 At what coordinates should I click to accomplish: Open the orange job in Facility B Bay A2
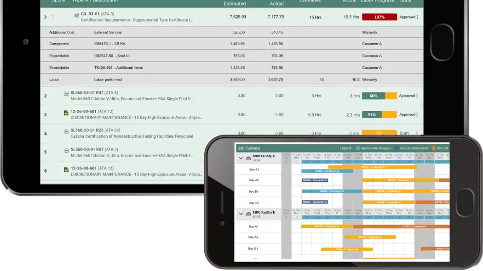point(370,237)
